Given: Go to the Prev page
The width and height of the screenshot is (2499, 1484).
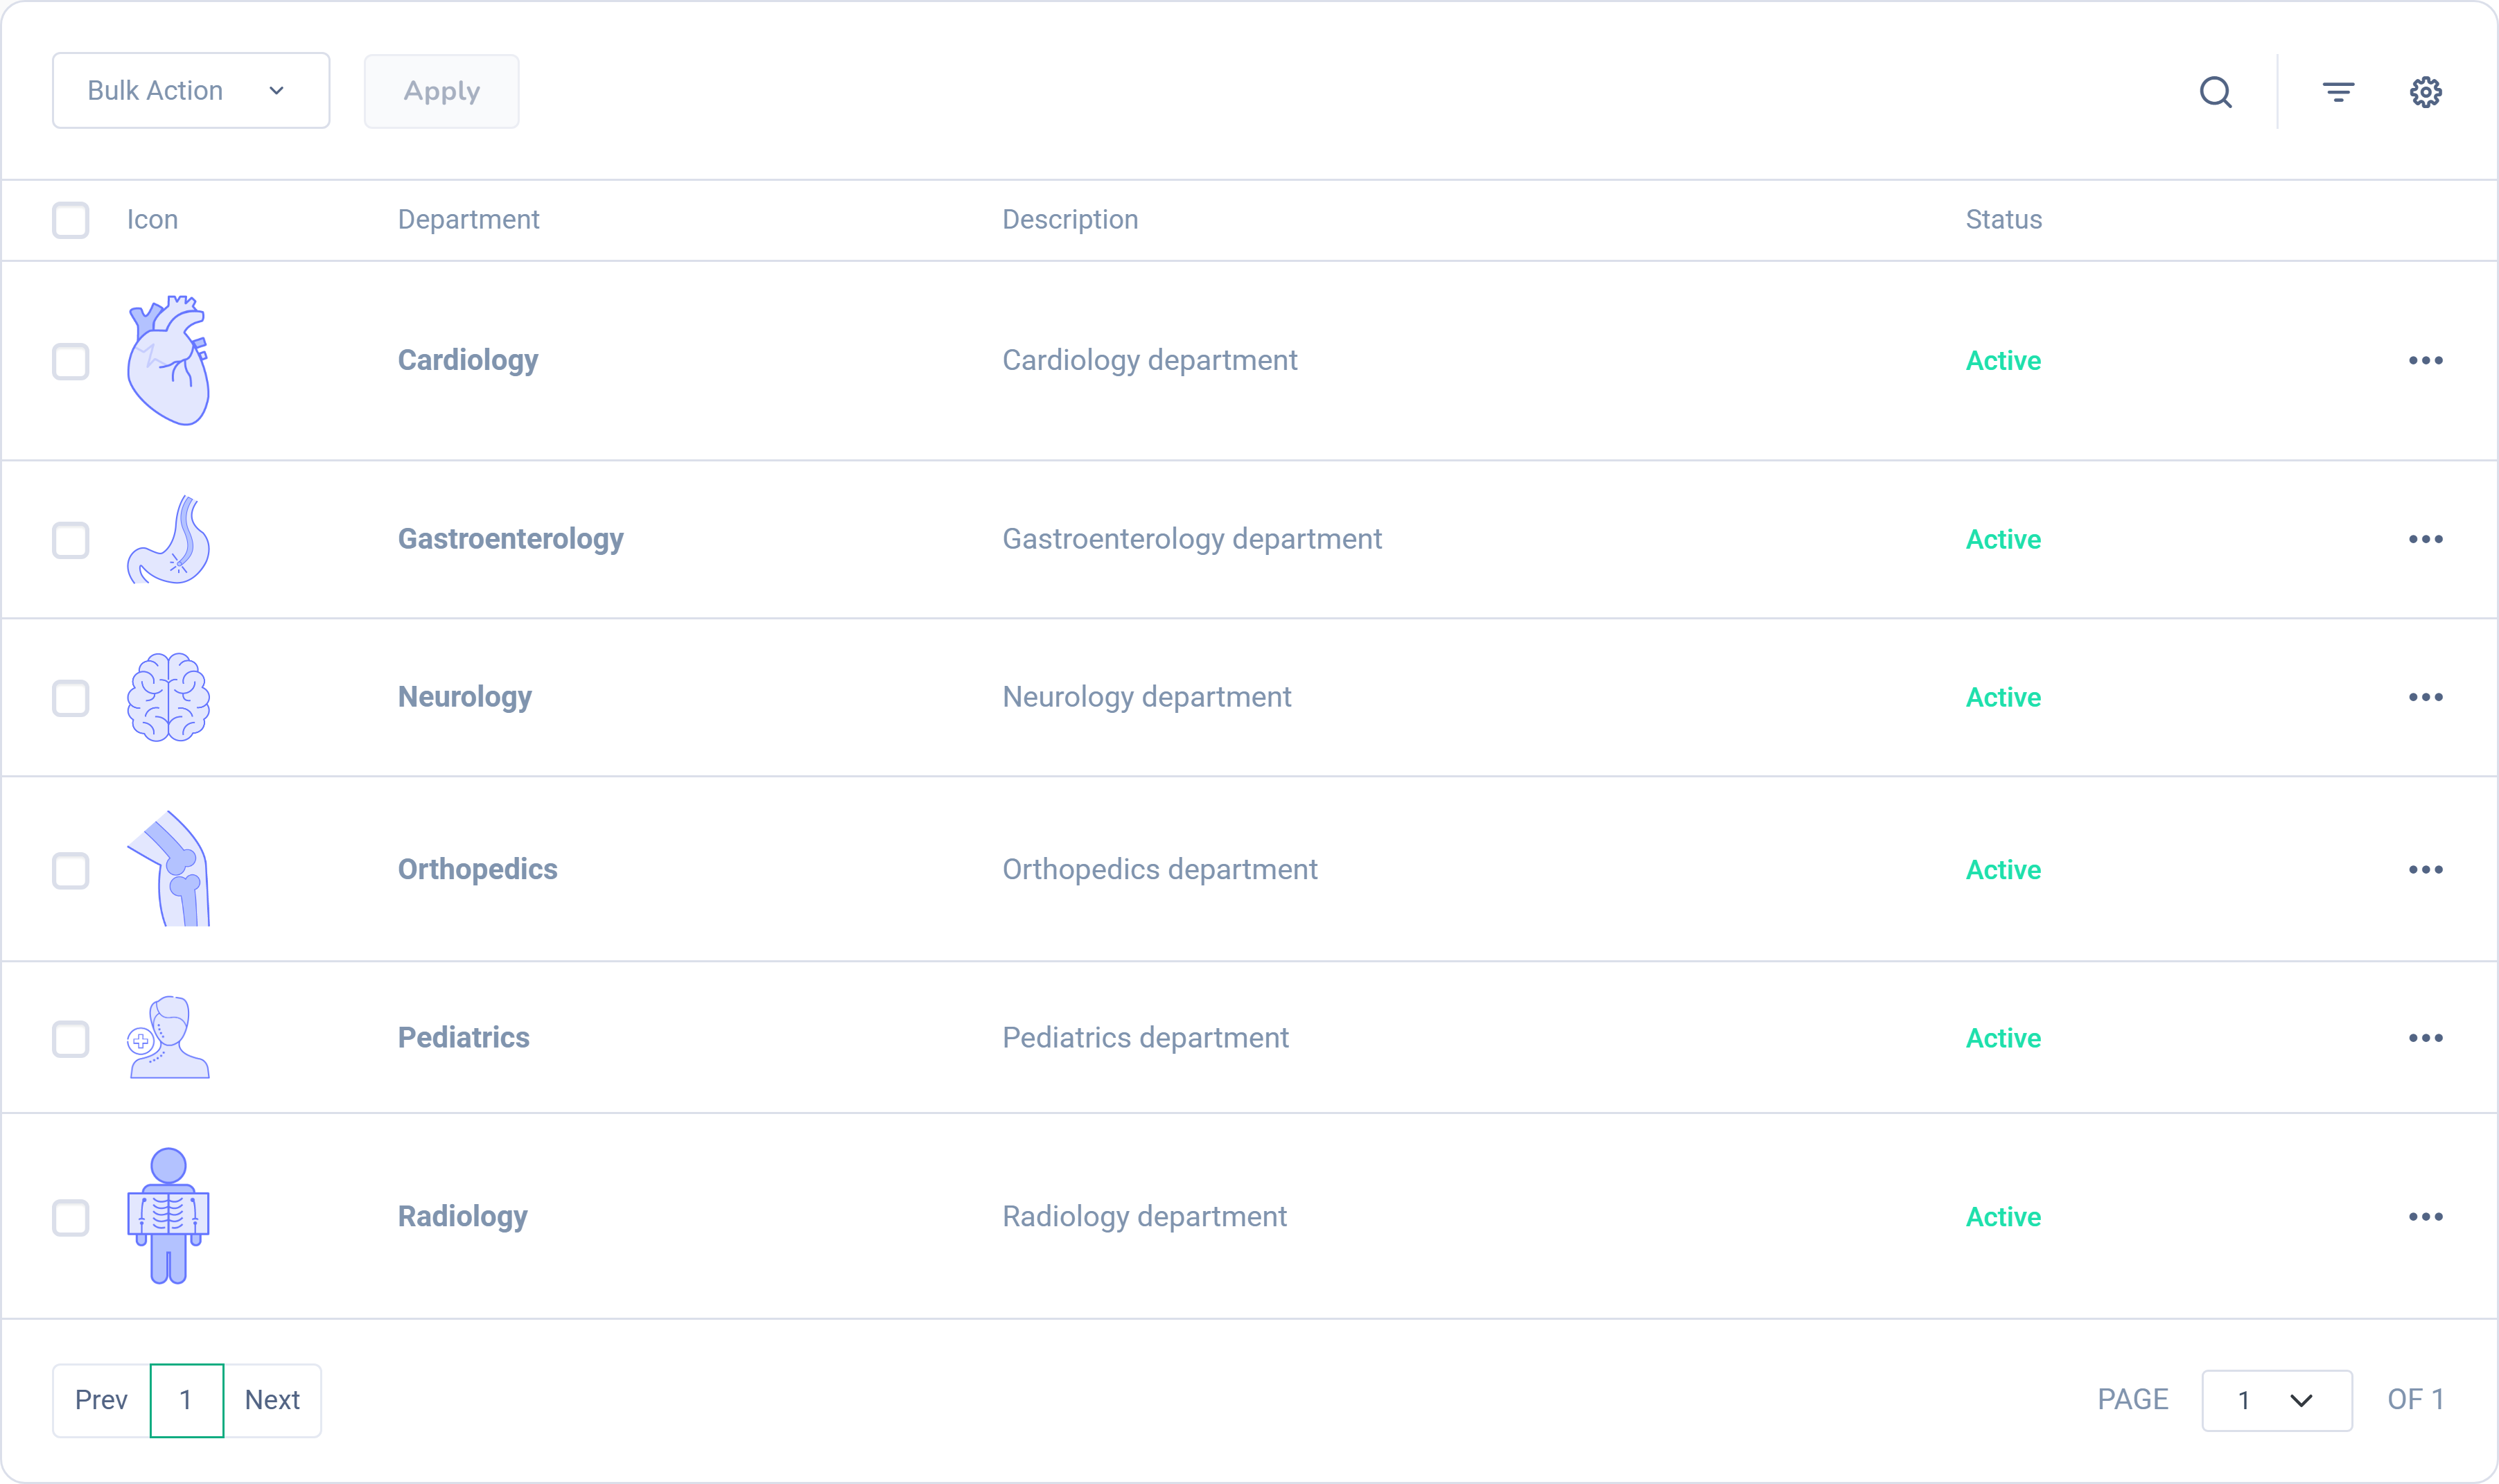Looking at the screenshot, I should coord(101,1400).
